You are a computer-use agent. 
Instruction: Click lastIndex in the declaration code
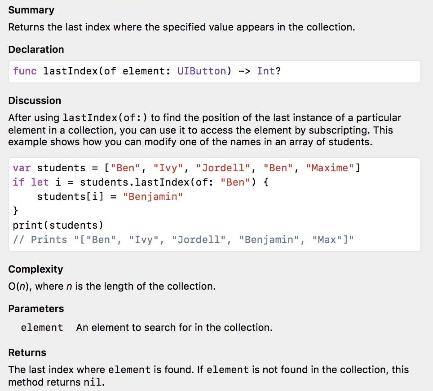click(71, 71)
